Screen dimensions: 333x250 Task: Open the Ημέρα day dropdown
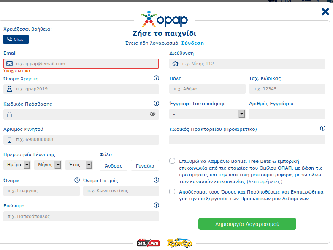17,165
